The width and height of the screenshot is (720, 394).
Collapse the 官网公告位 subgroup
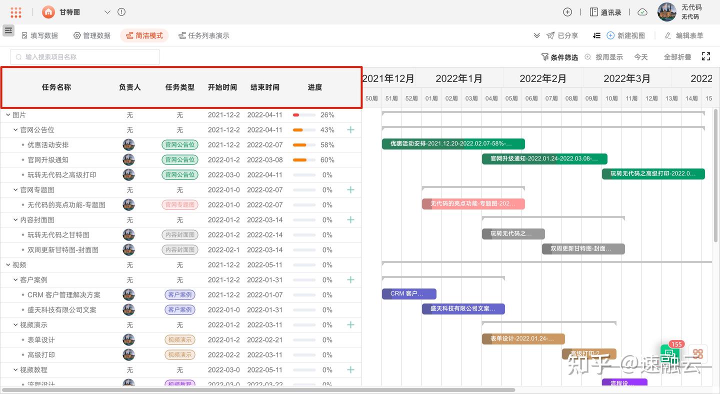click(x=15, y=129)
